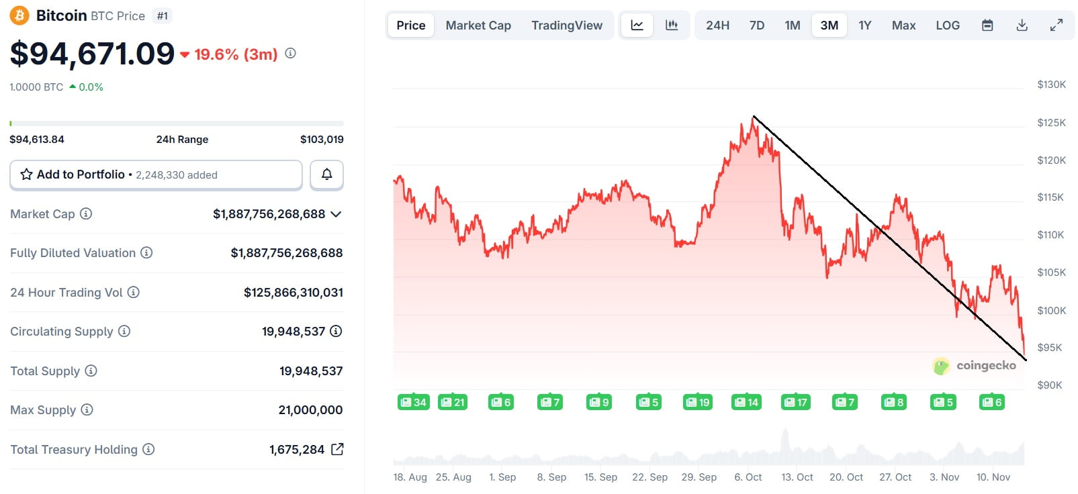This screenshot has width=1078, height=494.
Task: Select the Max time range button
Action: pyautogui.click(x=903, y=26)
